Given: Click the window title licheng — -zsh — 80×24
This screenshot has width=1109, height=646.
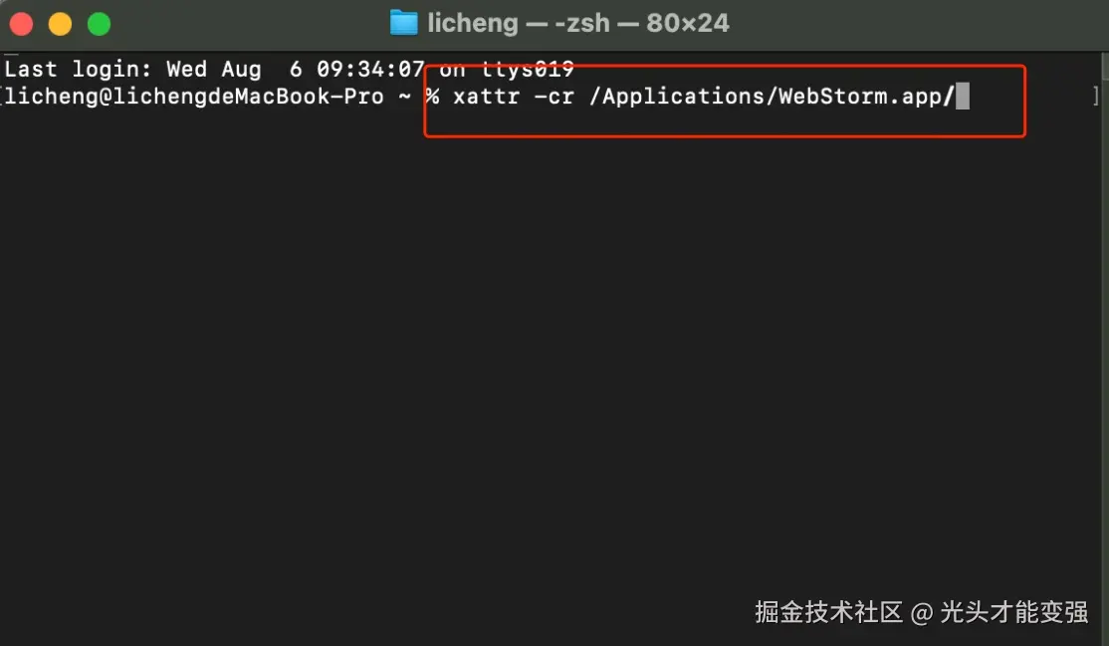Looking at the screenshot, I should point(577,23).
